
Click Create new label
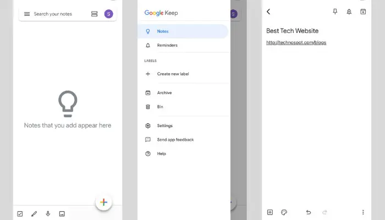coord(183,74)
